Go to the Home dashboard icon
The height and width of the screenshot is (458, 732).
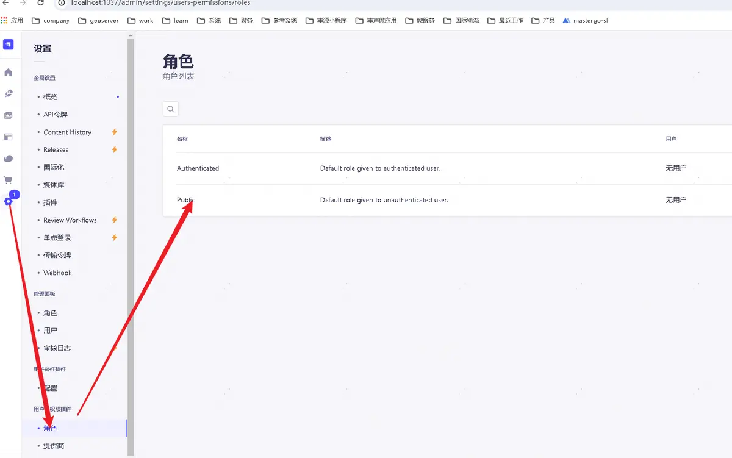coord(8,73)
